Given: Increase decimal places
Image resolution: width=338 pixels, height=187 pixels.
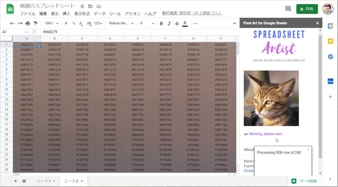Looking at the screenshot, I should click(89, 24).
